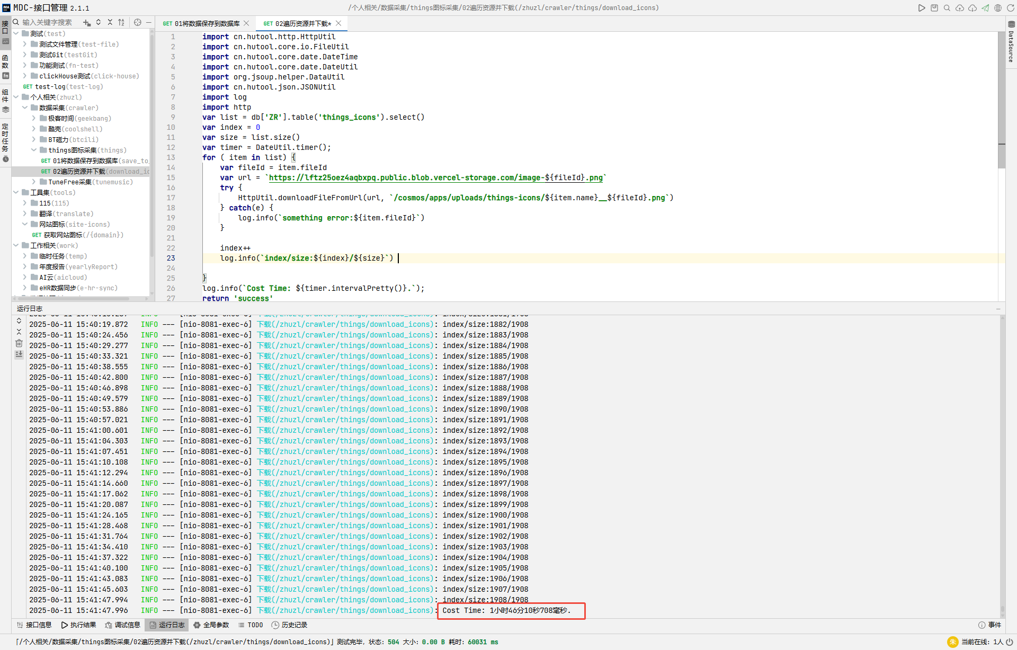Collapse the 个人相关(zhuzl) folder
The height and width of the screenshot is (650, 1017).
click(x=16, y=97)
